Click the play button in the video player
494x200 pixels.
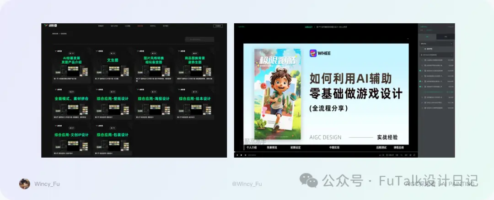(x=242, y=155)
